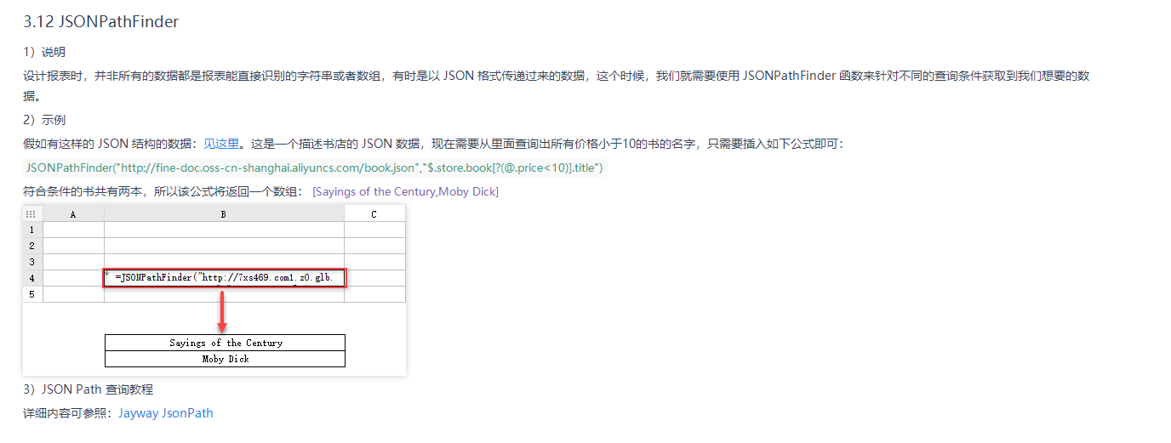Screen dimensions: 1171x443
Task: Click the Sayings of the Century result cell
Action: click(226, 343)
